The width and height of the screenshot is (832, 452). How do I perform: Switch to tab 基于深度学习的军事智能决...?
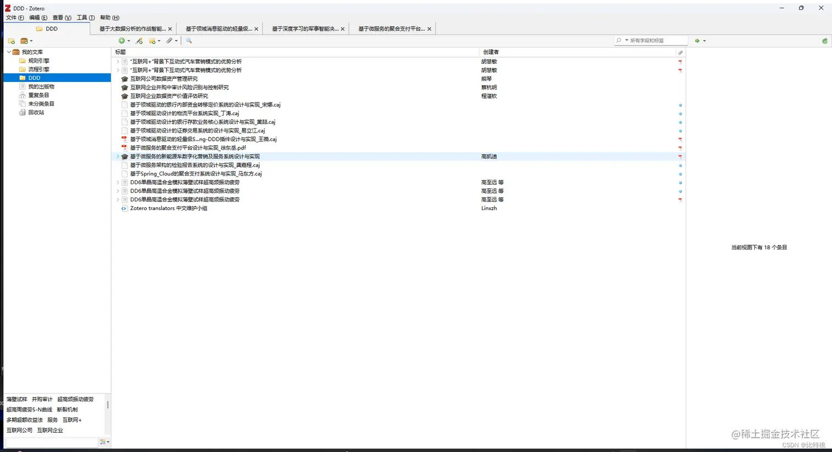pos(305,29)
